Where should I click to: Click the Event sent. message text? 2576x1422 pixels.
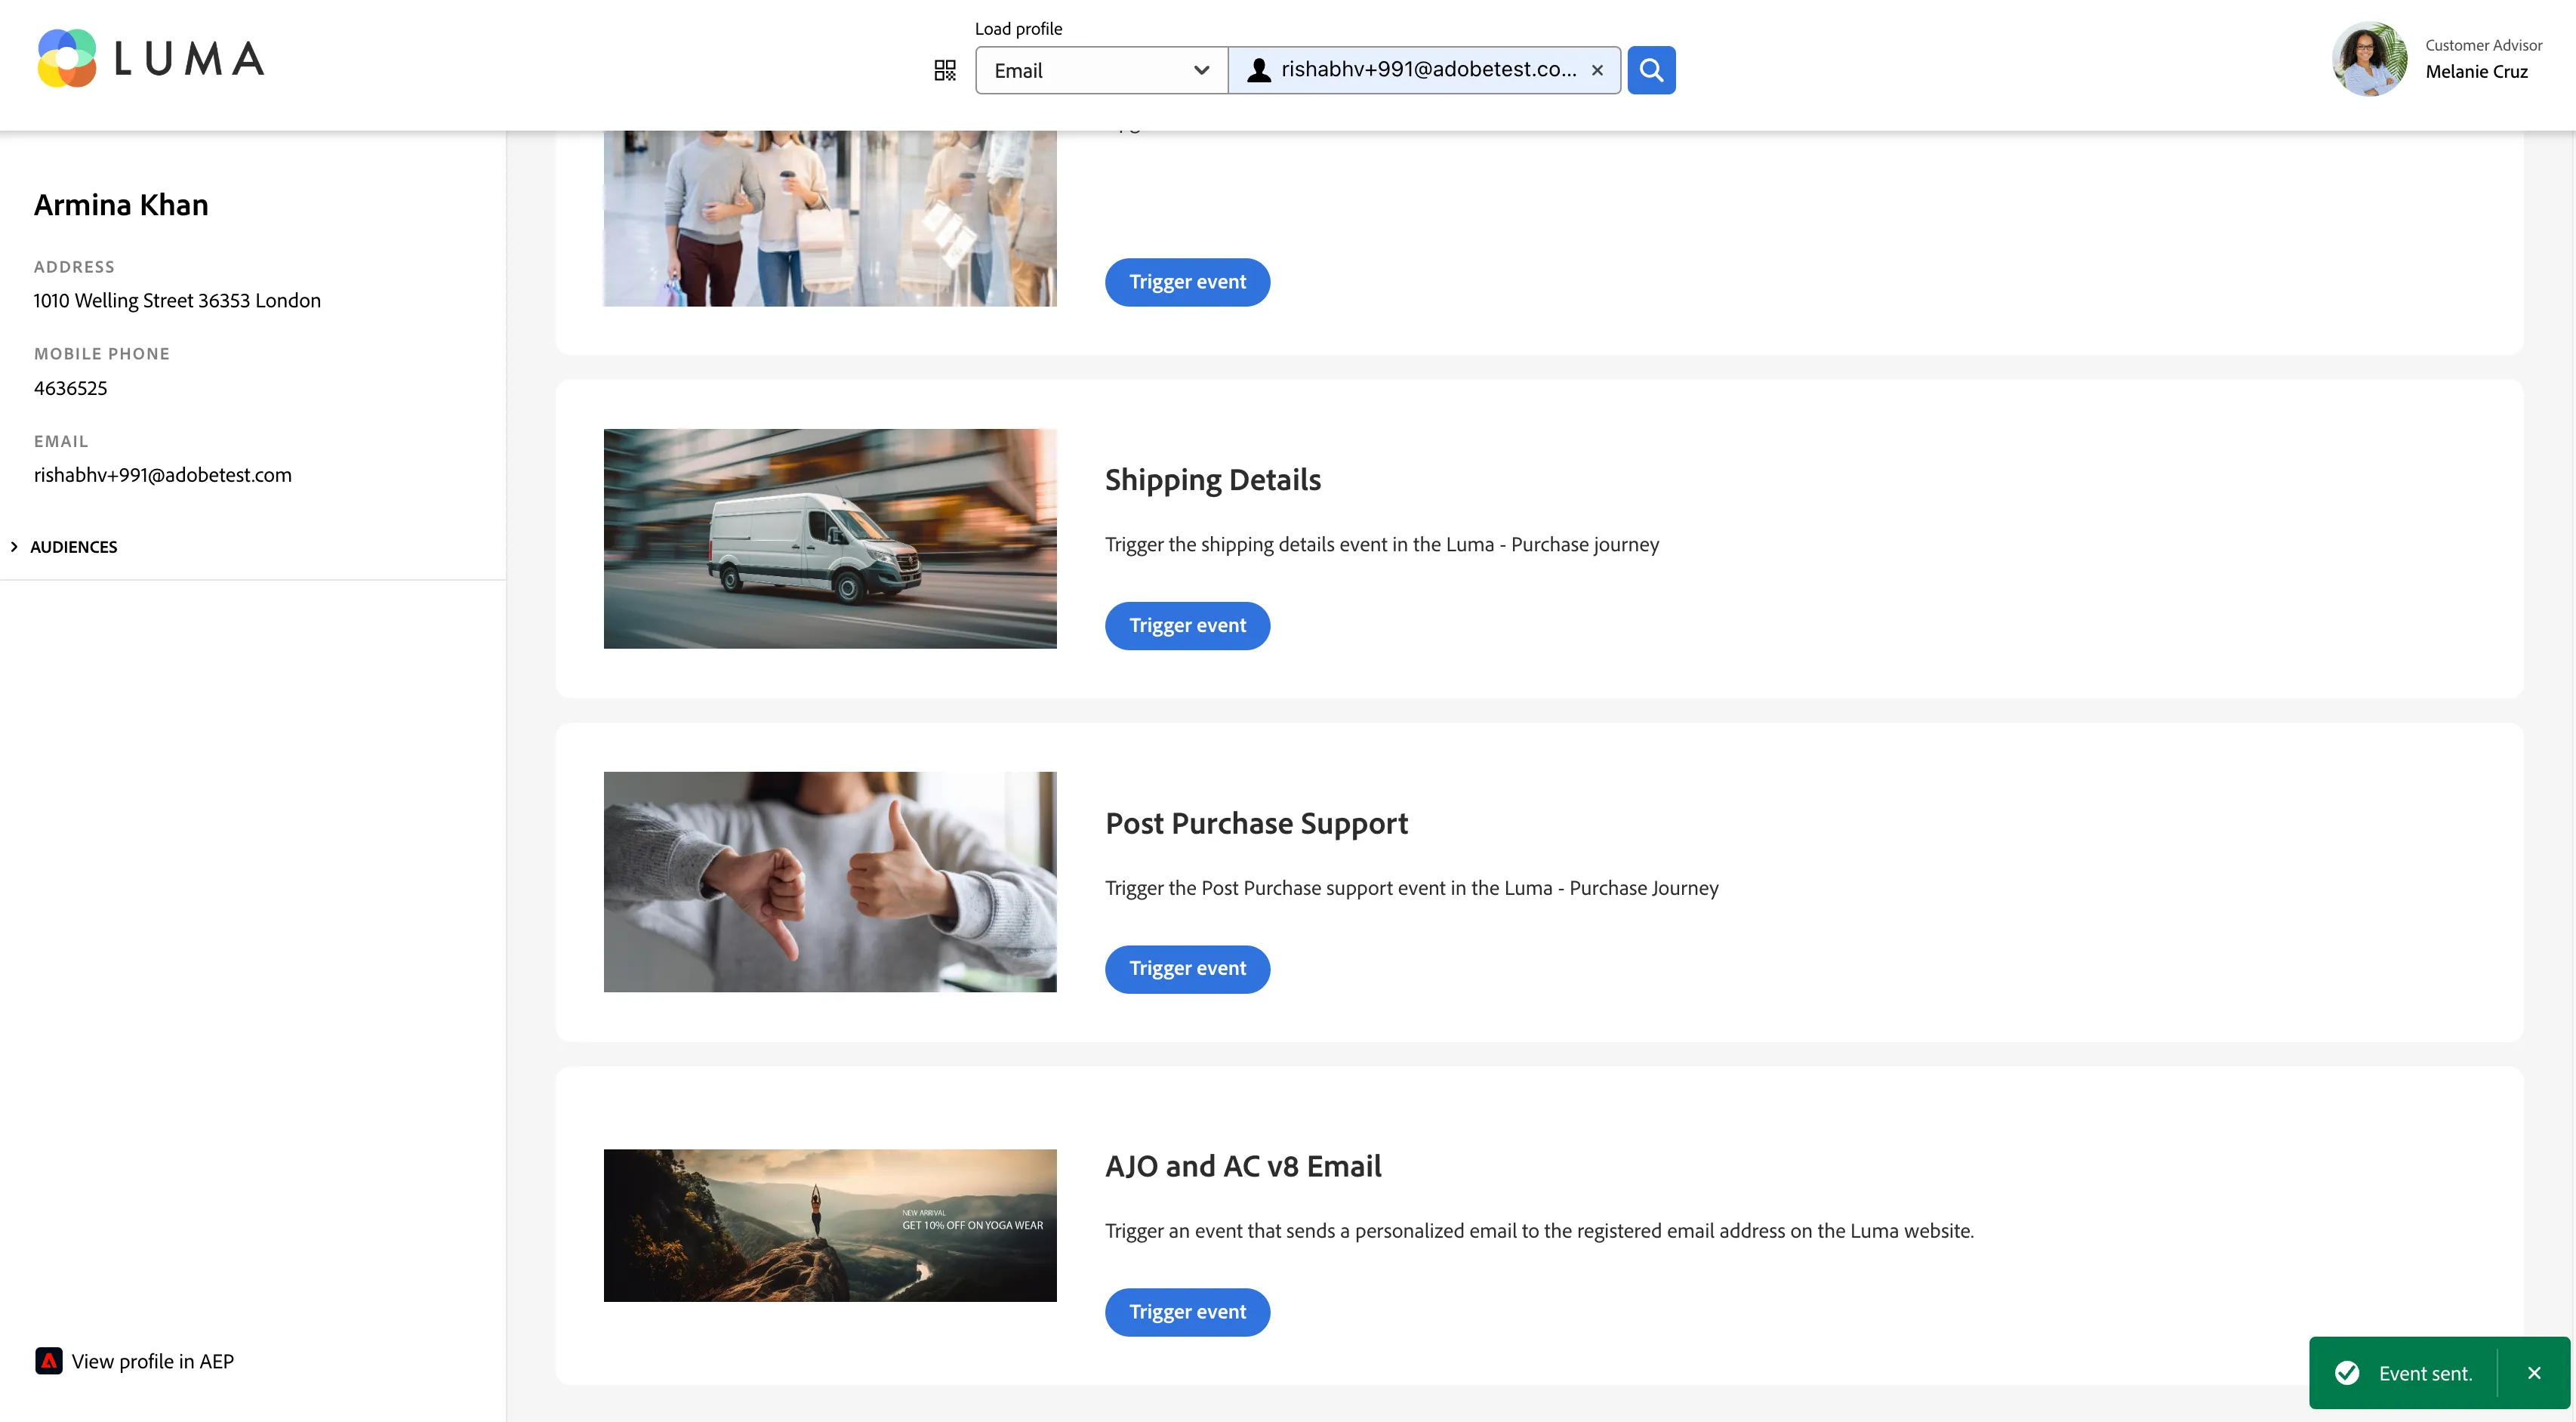2425,1374
